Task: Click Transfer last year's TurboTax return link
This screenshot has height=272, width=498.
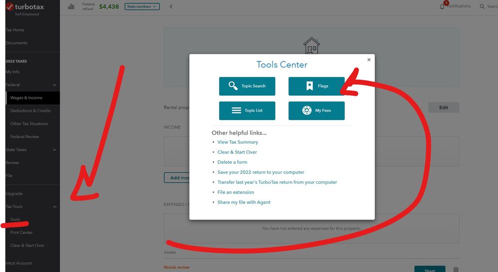Action: (x=277, y=182)
